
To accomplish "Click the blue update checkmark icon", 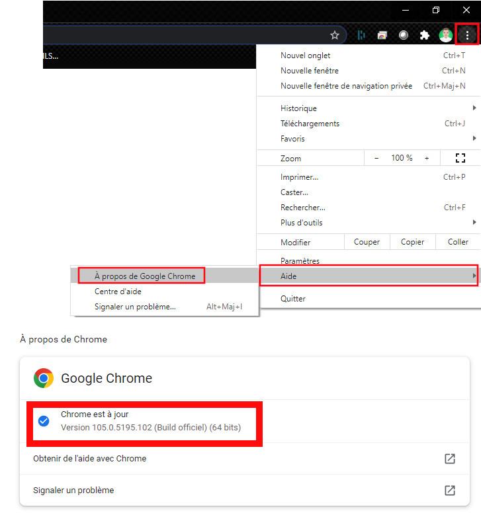I will coord(44,421).
